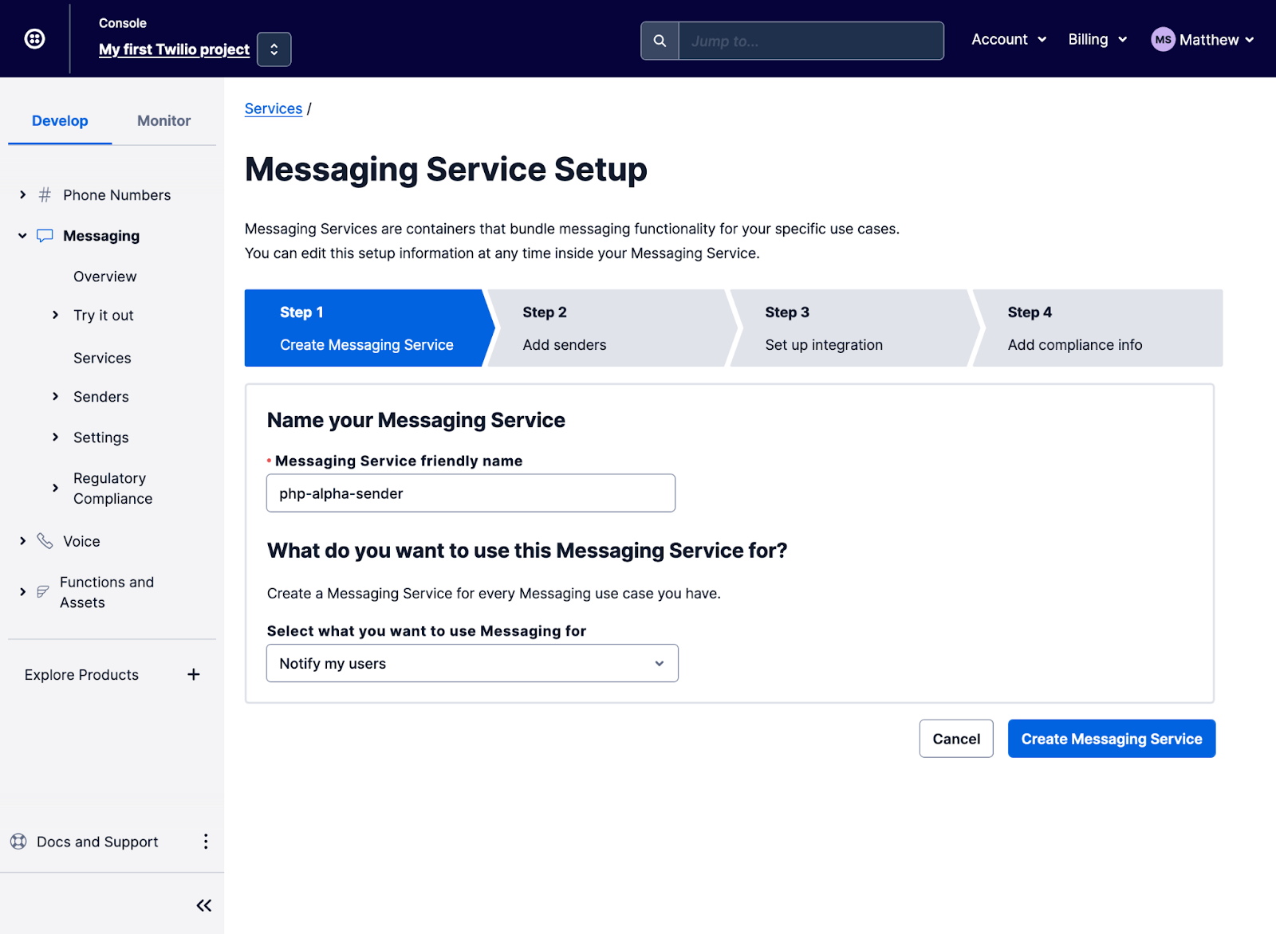1276x934 pixels.
Task: Expand the Senders chevron
Action: [55, 396]
